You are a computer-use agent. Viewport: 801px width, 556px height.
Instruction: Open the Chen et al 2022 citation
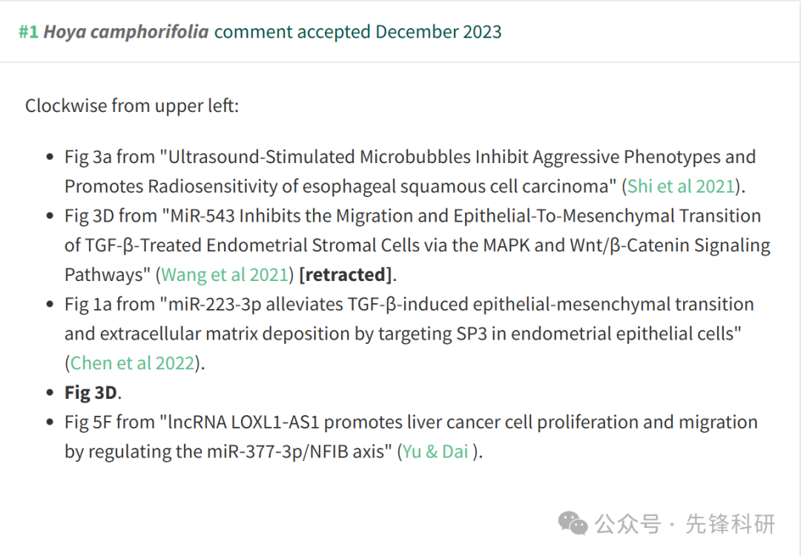coord(132,363)
